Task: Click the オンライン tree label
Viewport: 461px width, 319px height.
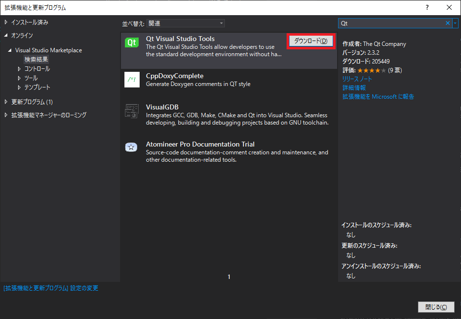Action: (22, 35)
